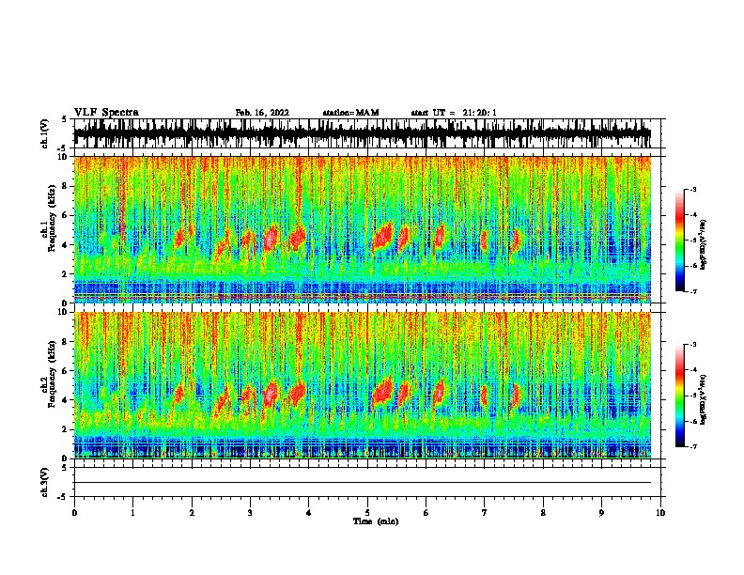Click the "8" kHz tick on ch.1 frequency axis
The width and height of the screenshot is (744, 575).
66,186
